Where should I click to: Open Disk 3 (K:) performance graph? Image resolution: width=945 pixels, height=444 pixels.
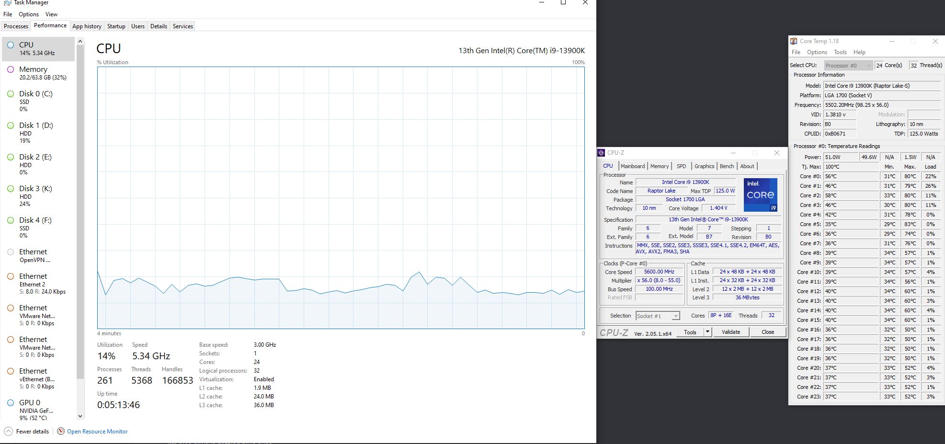(38, 196)
